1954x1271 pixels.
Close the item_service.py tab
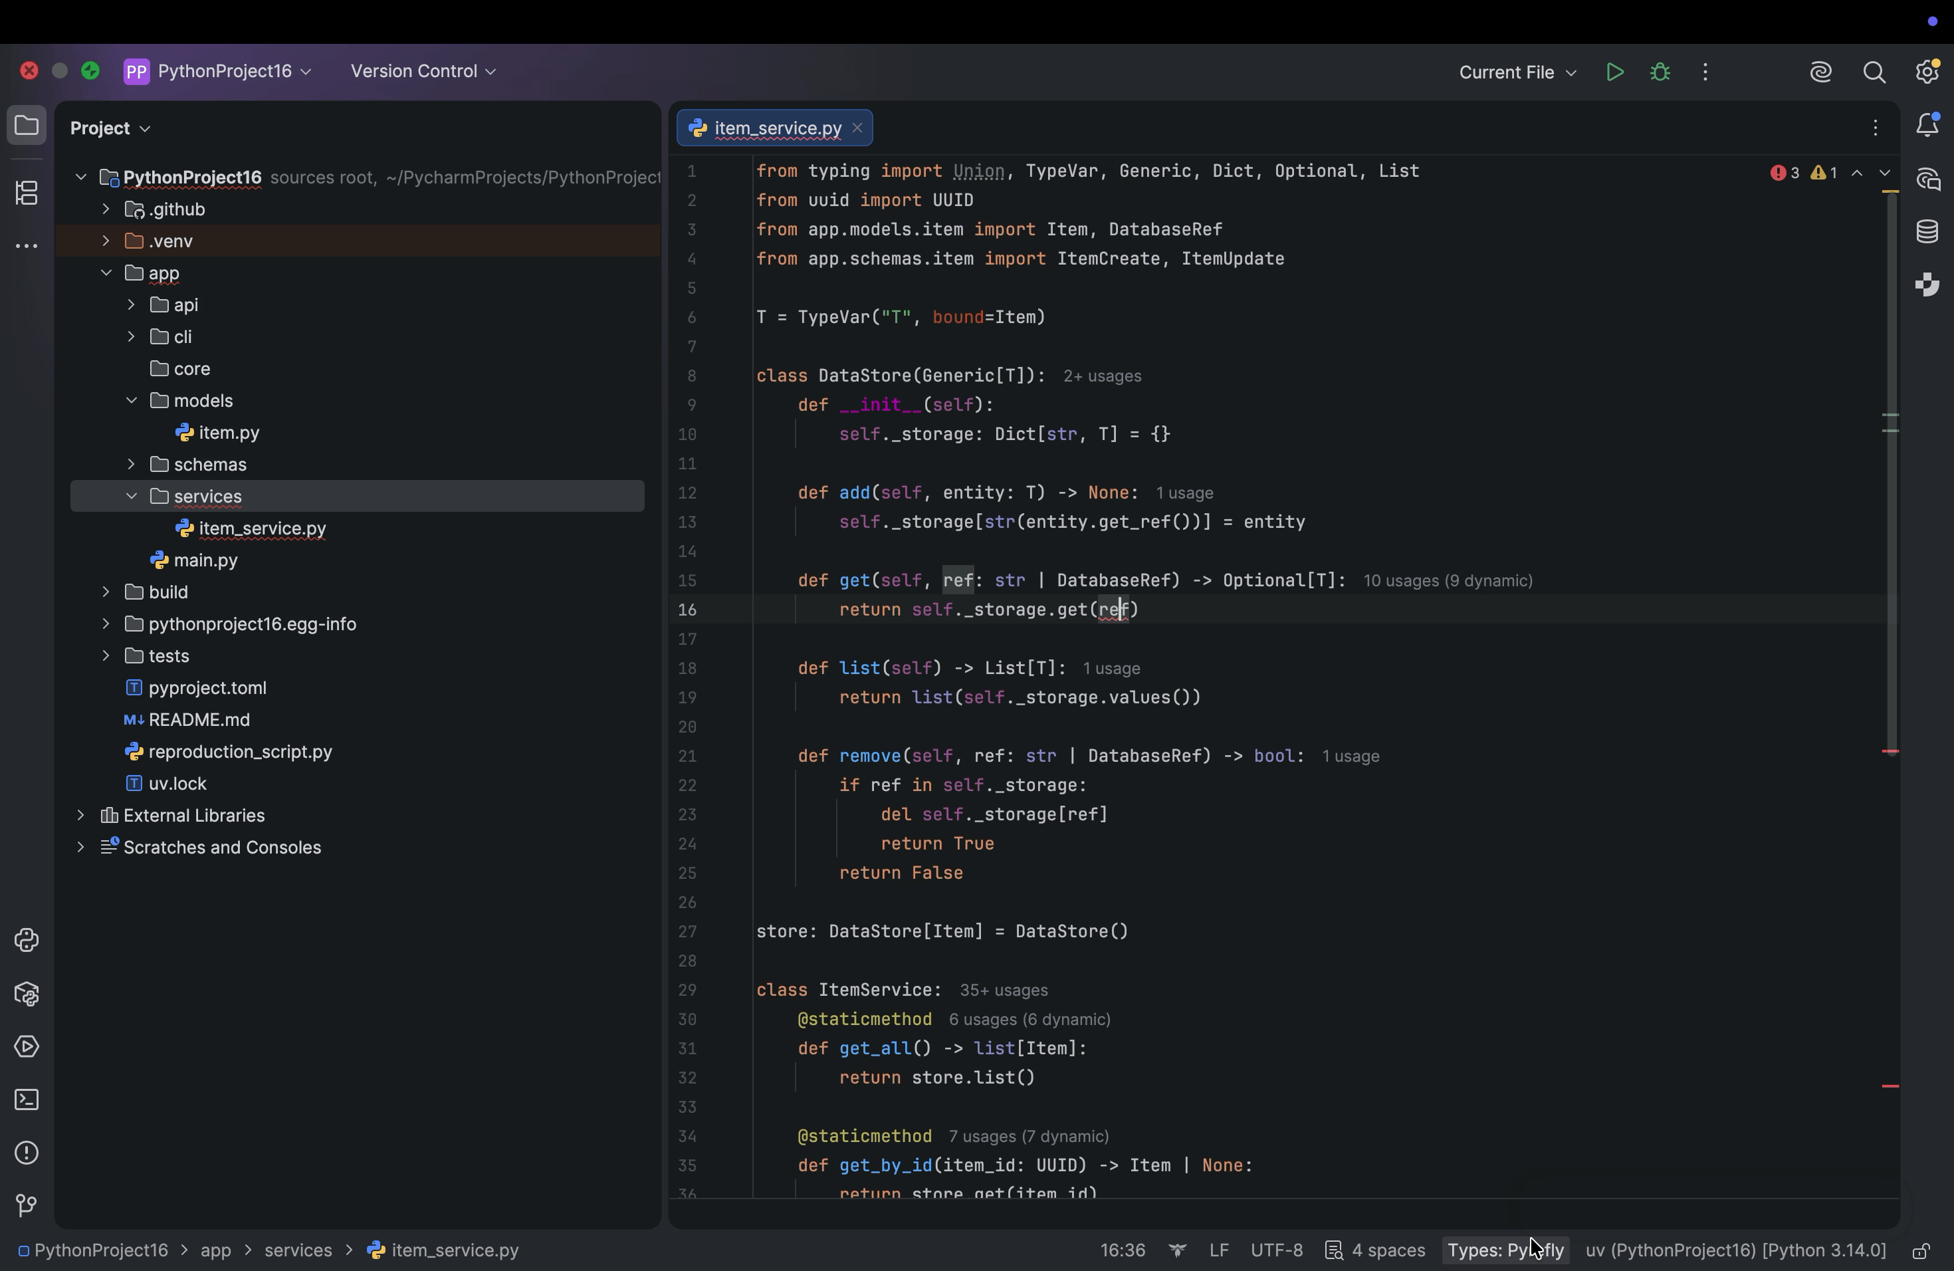pos(857,127)
